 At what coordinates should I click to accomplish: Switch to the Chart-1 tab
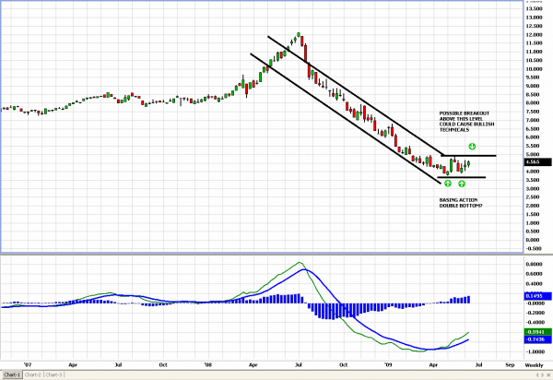pyautogui.click(x=13, y=374)
